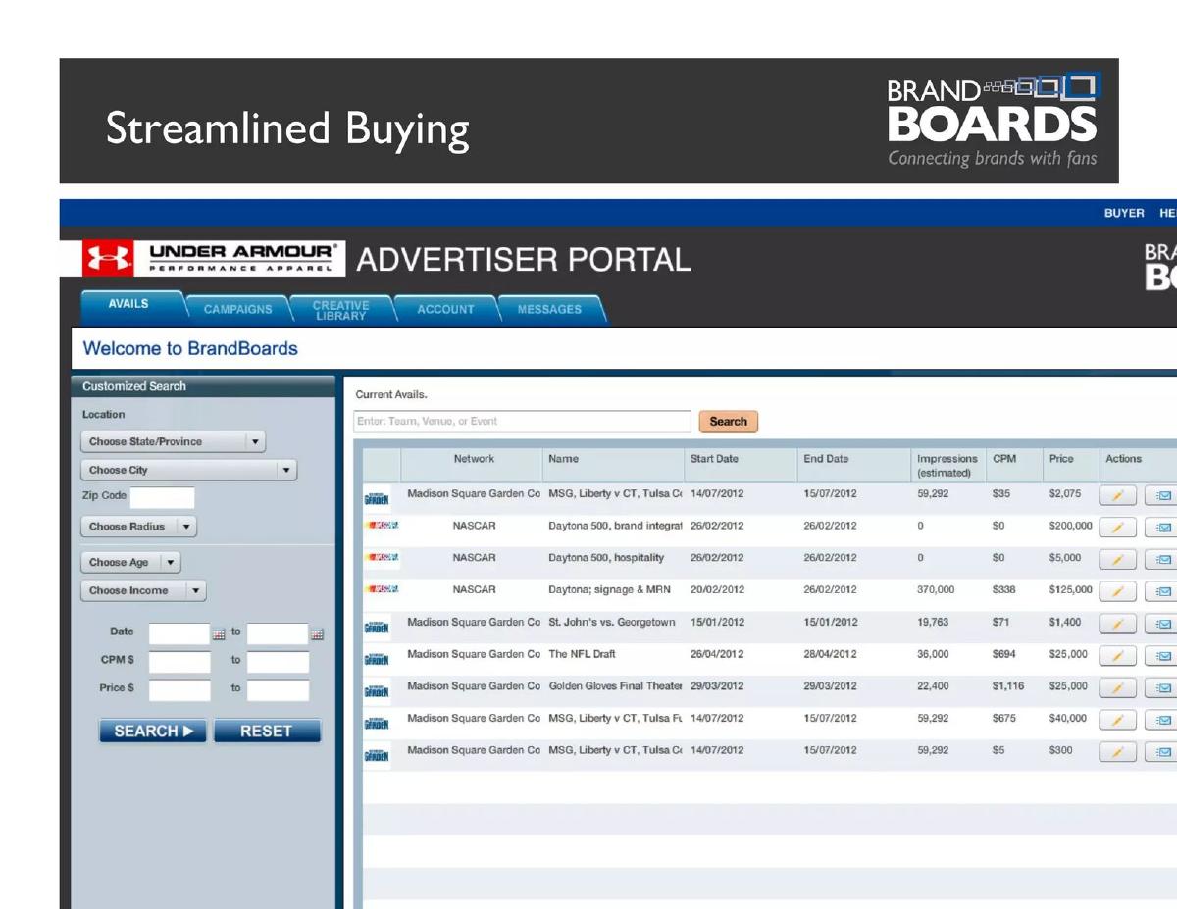The width and height of the screenshot is (1177, 909).
Task: Message about the NFL Draft row
Action: click(x=1162, y=656)
